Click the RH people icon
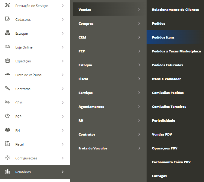 click(x=8, y=130)
